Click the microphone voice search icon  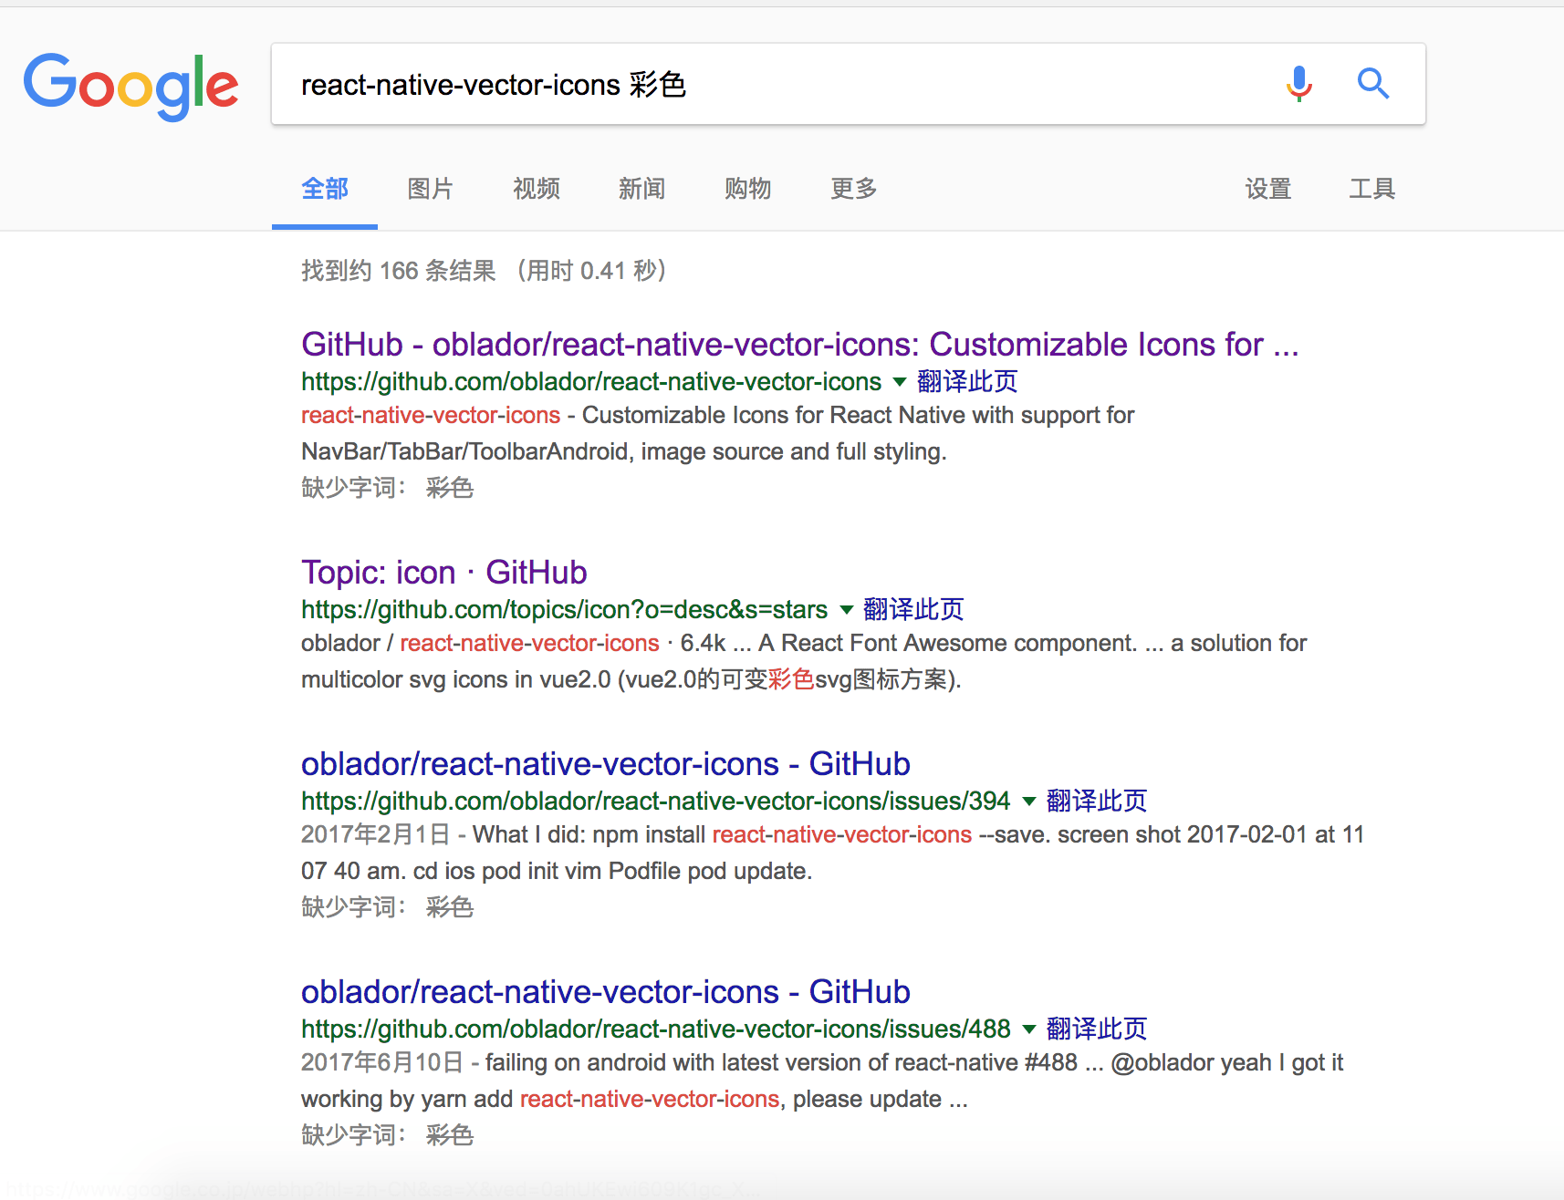[1298, 84]
